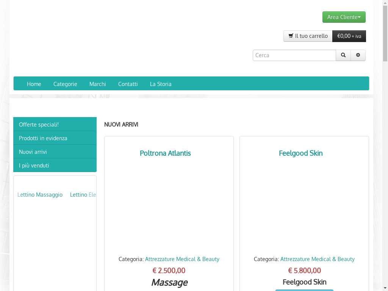388x291 pixels.
Task: Click the scrollbar down arrow
Action: (385, 288)
